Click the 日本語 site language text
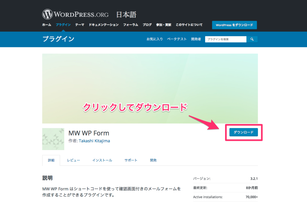307x203 pixels. click(126, 15)
